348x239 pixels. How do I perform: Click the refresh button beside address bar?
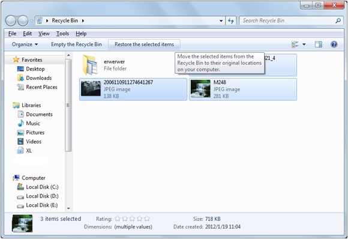click(x=231, y=21)
